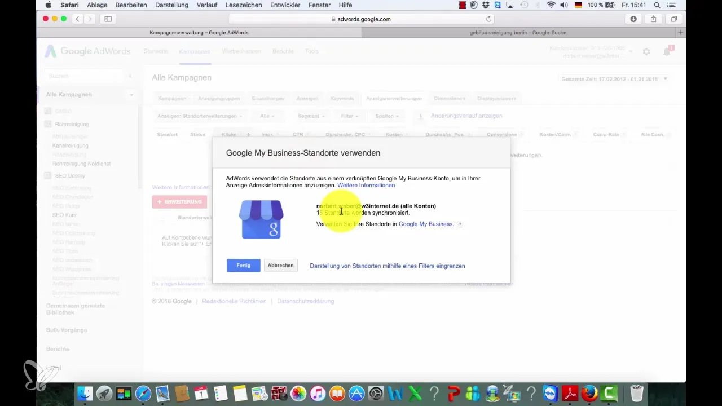Go forward with the Safari forward arrow
This screenshot has height=406, width=722.
click(90, 19)
